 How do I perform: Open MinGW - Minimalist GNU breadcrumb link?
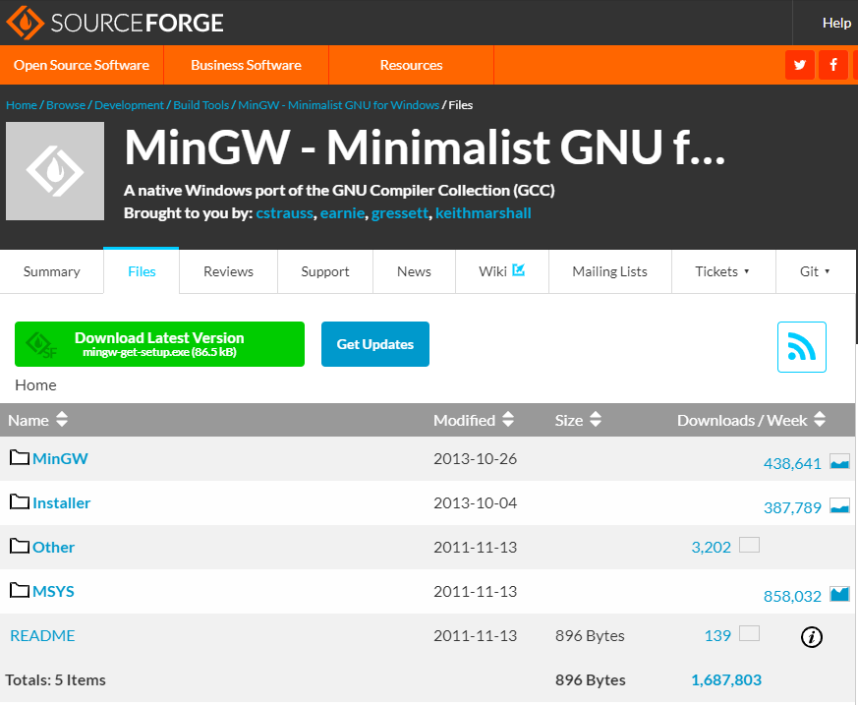pos(339,105)
